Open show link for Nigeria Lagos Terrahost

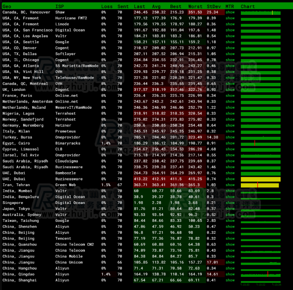(230, 113)
